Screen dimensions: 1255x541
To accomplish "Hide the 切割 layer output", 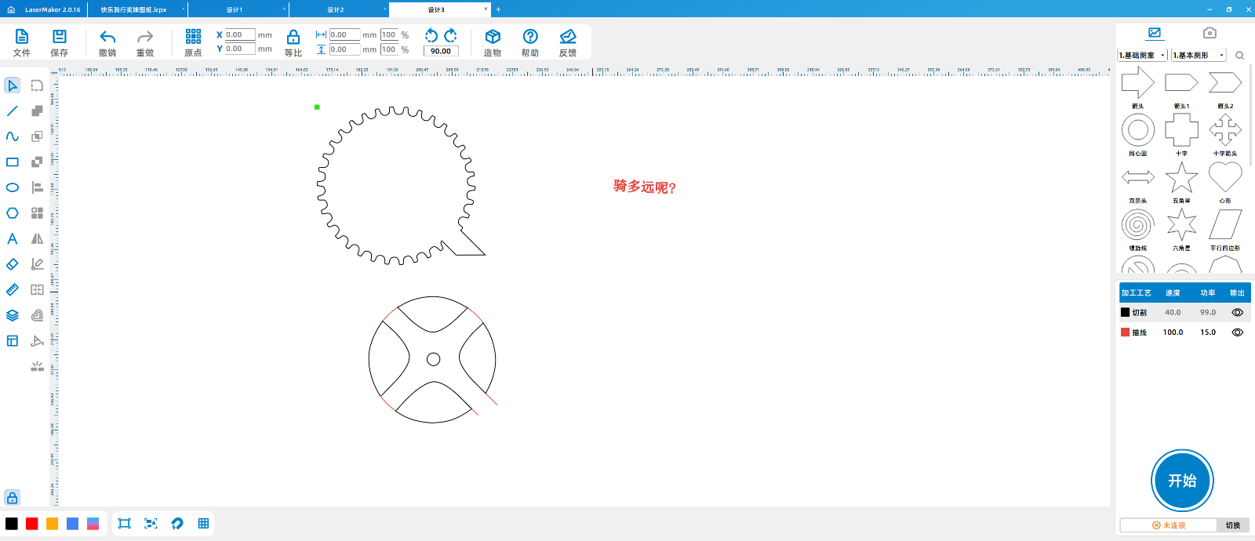I will click(x=1237, y=312).
